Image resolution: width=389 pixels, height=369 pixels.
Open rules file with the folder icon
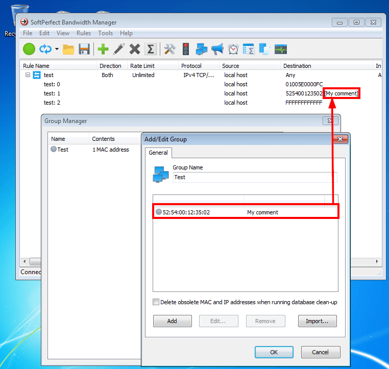[x=68, y=49]
